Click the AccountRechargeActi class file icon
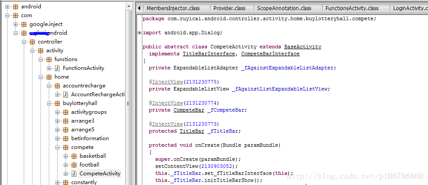Screen dimensions: 428x185 click(66, 94)
